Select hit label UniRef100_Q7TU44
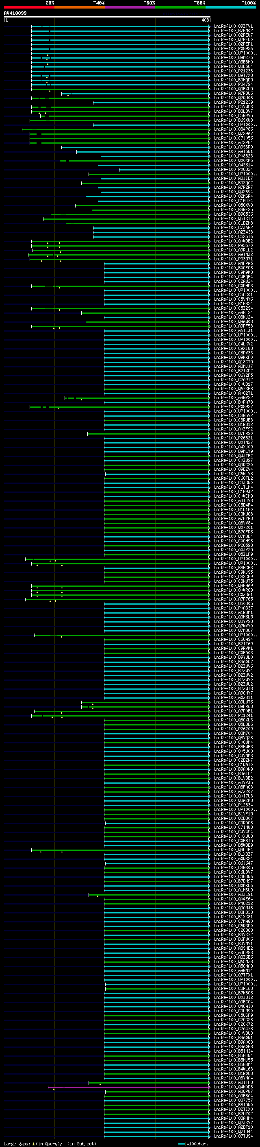The height and width of the screenshot is (1147, 260). tap(233, 1132)
